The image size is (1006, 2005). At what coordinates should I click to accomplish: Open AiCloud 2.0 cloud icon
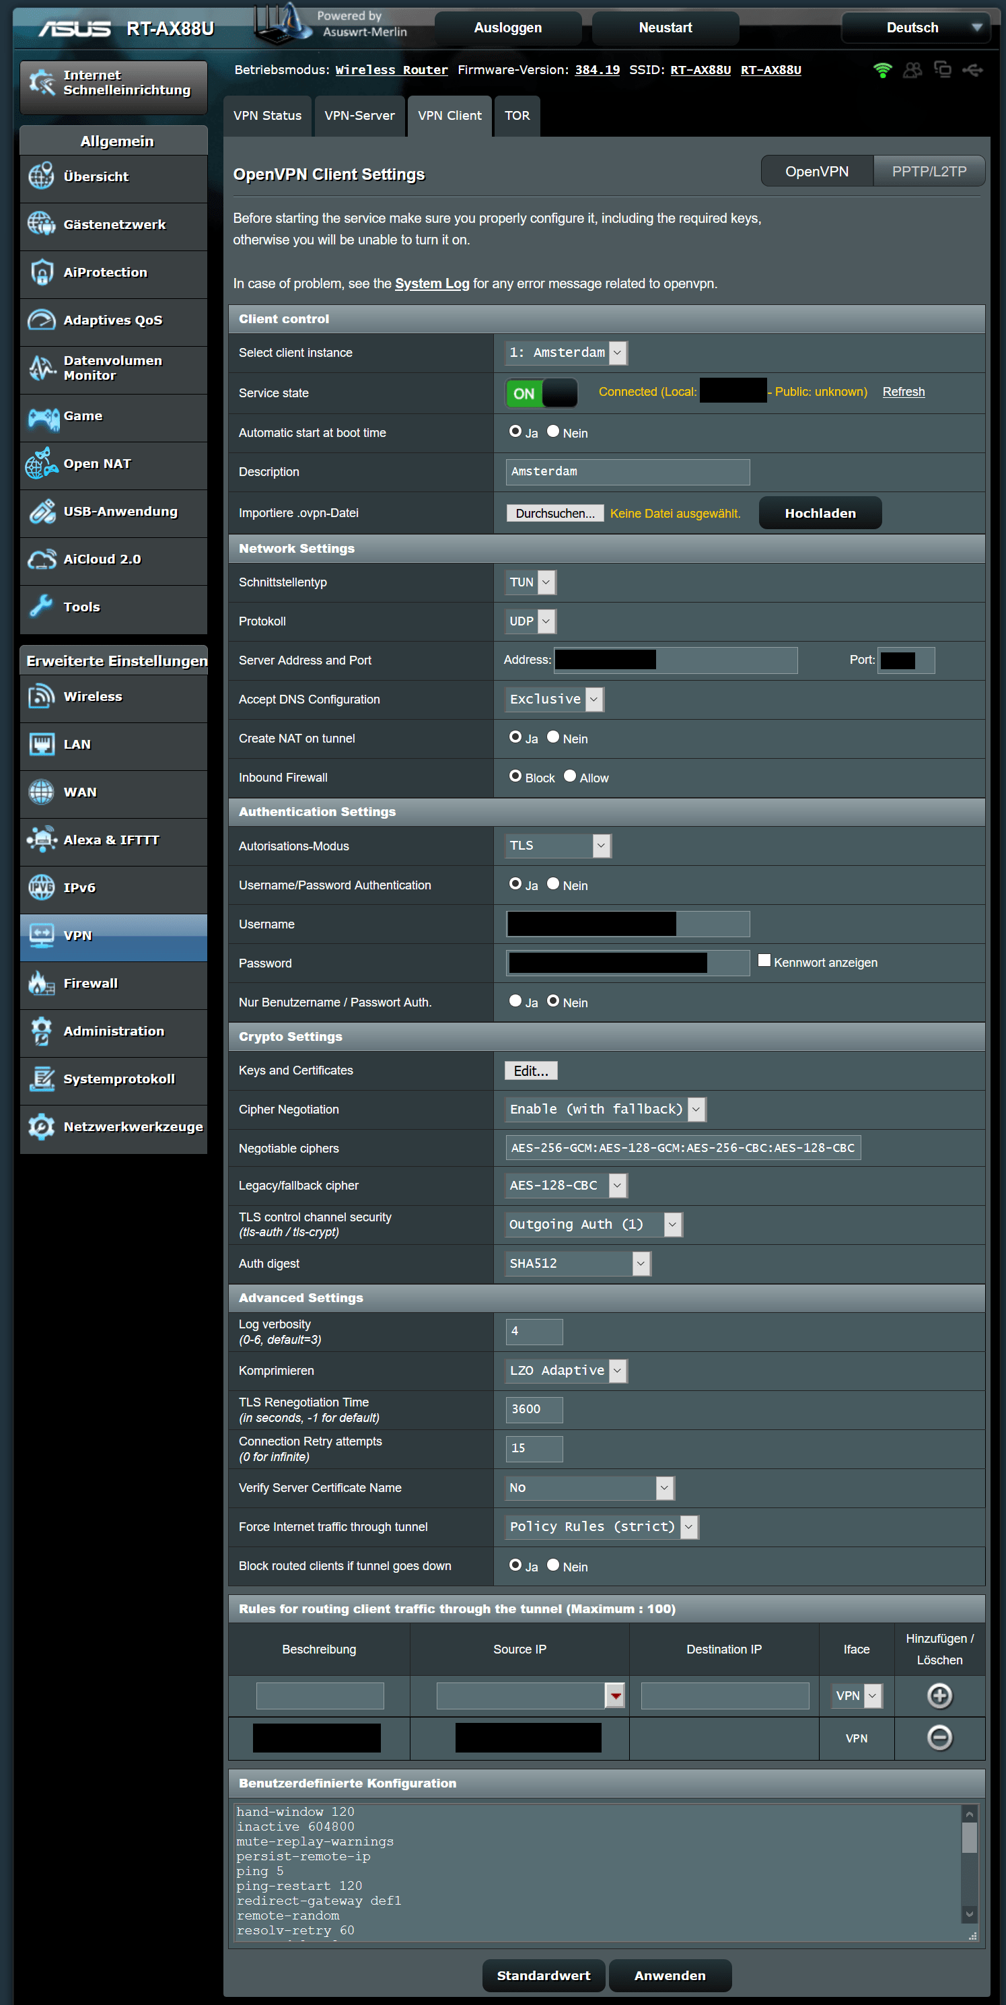(x=41, y=559)
